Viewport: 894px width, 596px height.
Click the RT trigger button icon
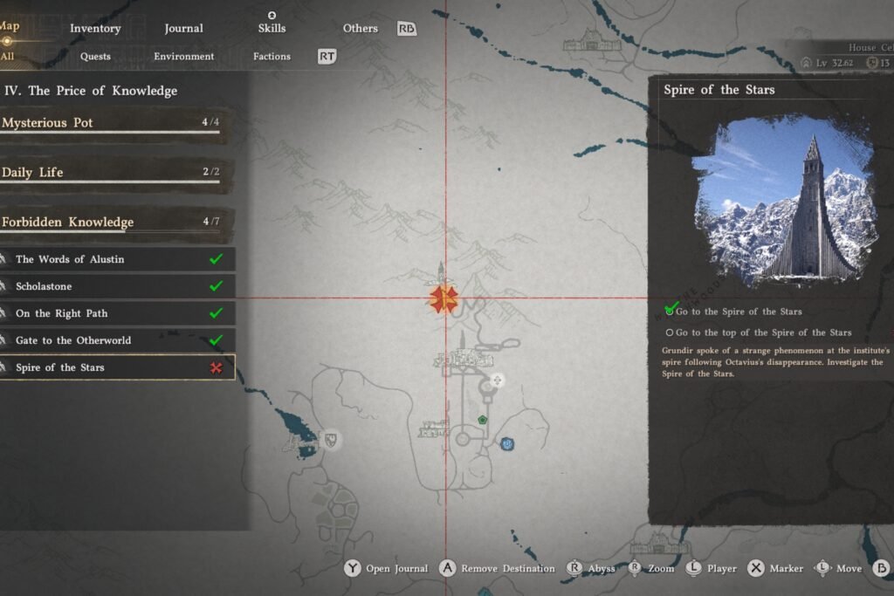pyautogui.click(x=327, y=54)
